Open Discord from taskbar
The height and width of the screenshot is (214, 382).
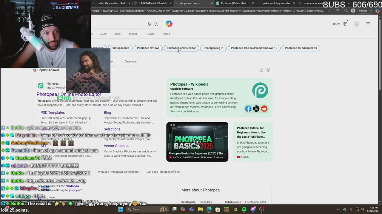tap(253, 209)
